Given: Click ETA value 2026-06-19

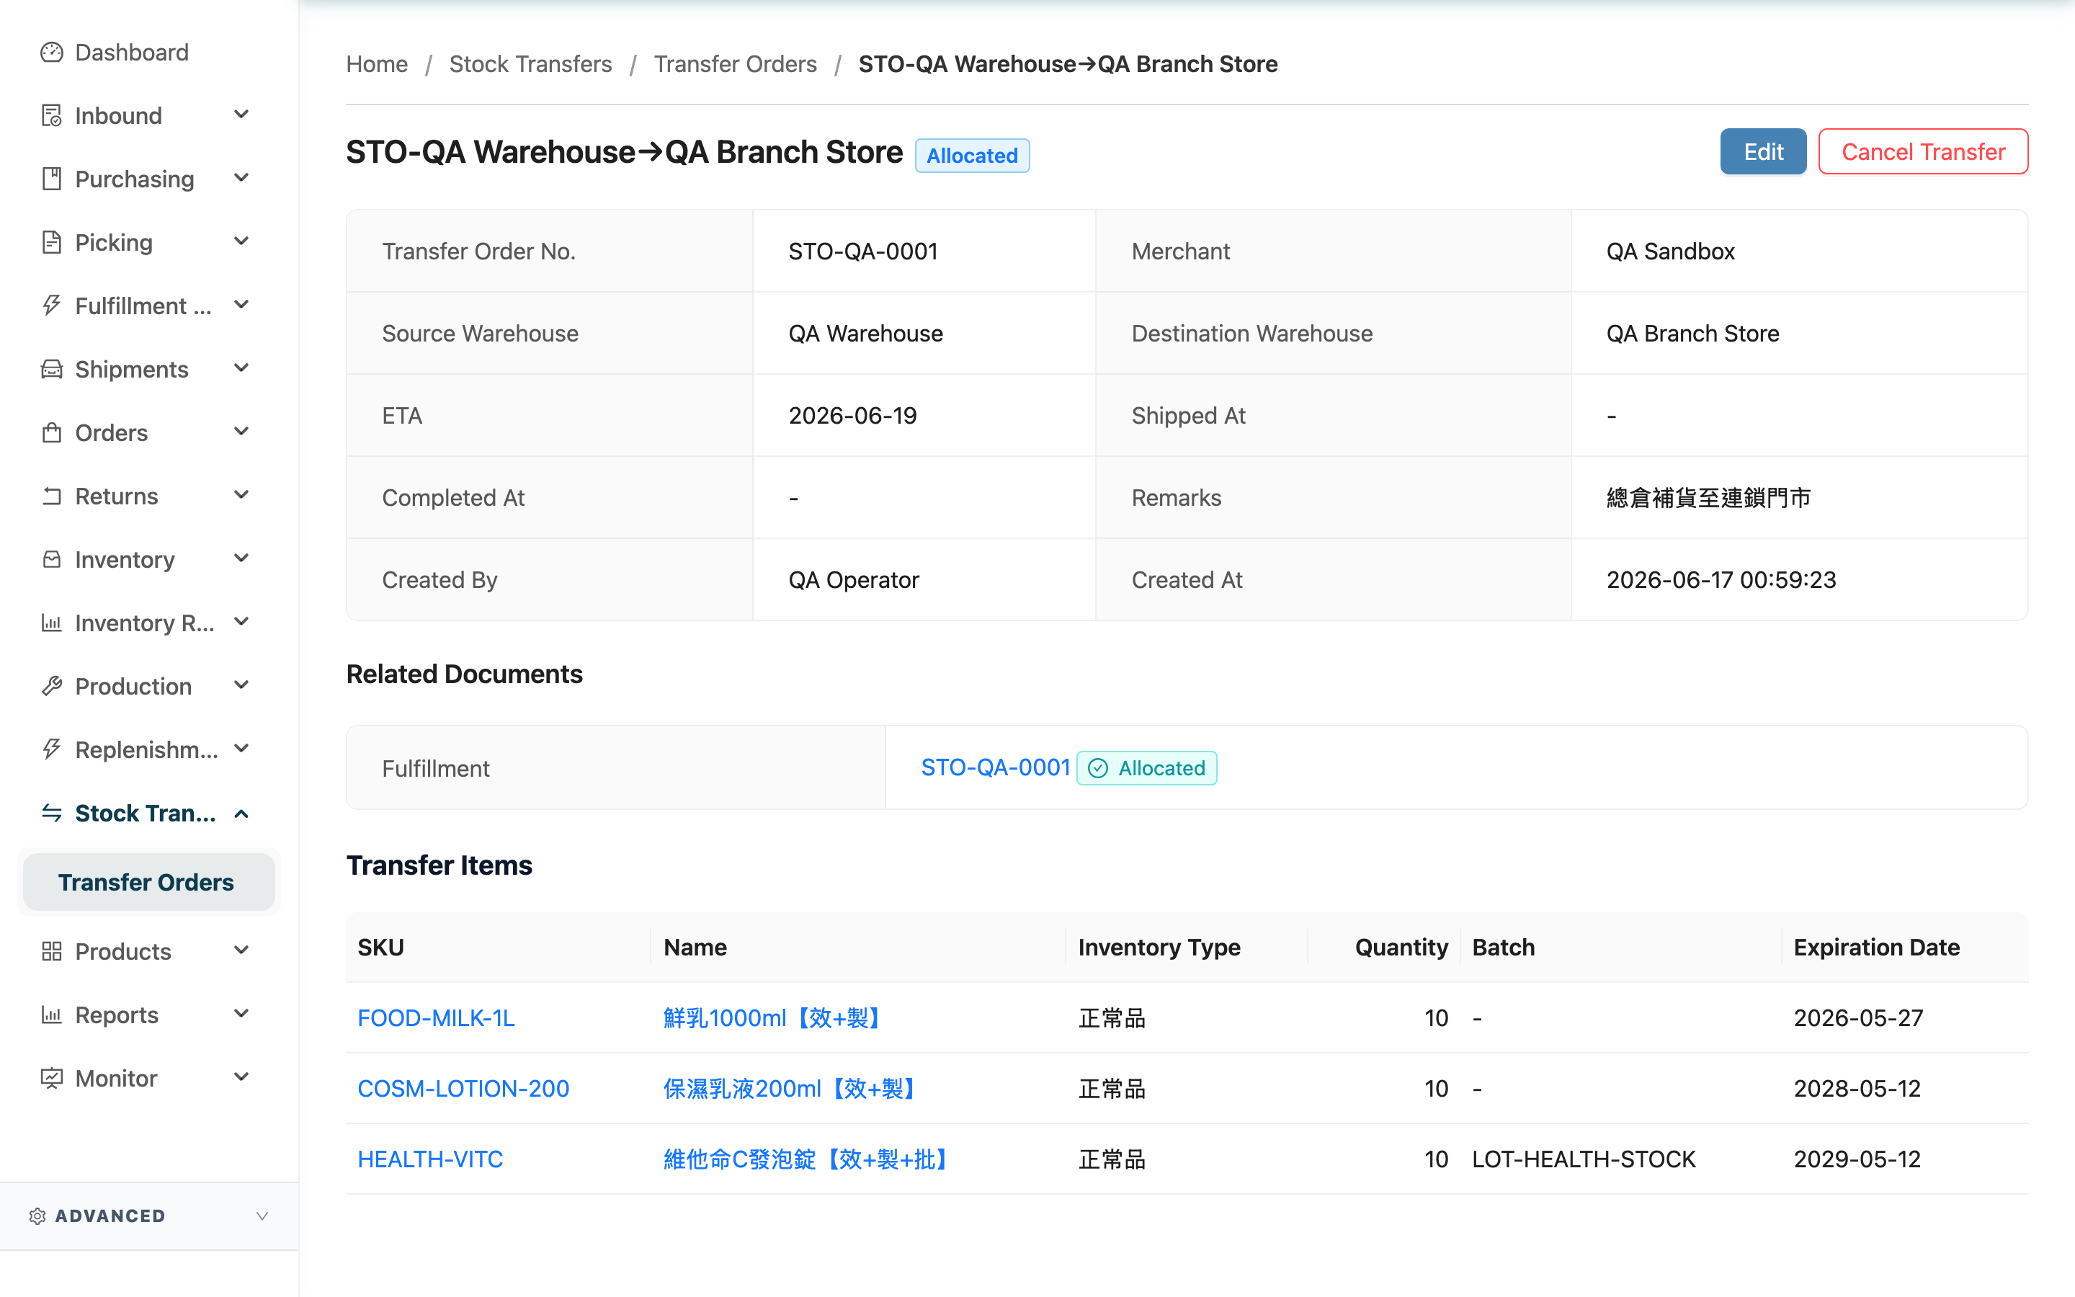Looking at the screenshot, I should point(852,415).
